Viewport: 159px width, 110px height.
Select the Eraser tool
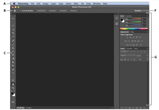tap(13, 55)
